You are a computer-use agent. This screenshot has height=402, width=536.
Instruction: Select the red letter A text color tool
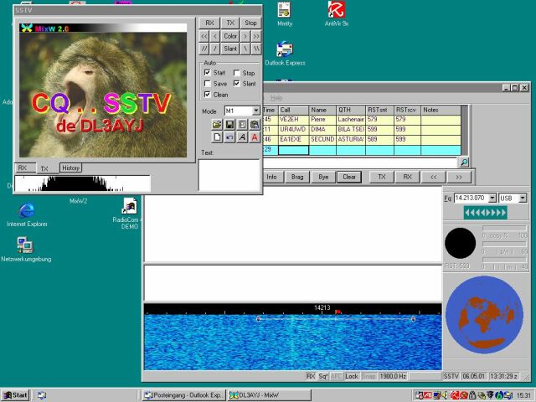tap(255, 137)
